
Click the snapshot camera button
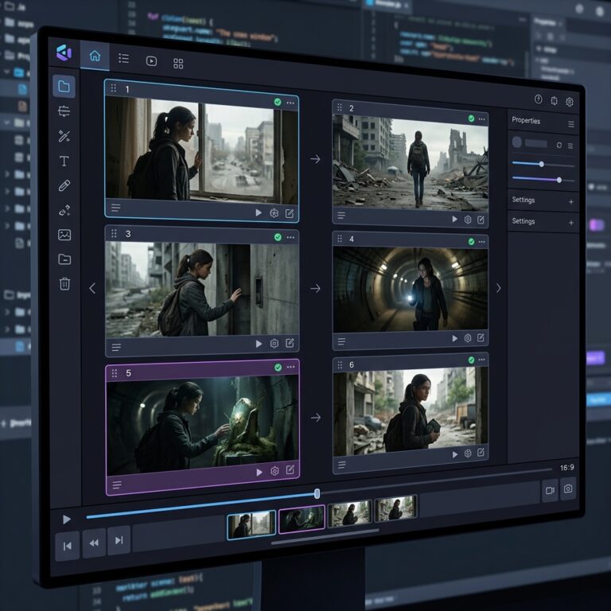568,488
